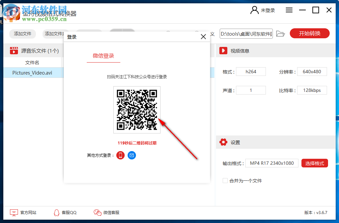Open the hamburger menu in title bar
339x223 pixels.
pyautogui.click(x=289, y=10)
